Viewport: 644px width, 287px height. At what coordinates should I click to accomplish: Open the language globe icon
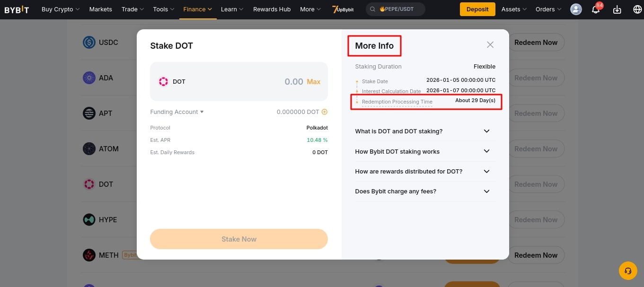pyautogui.click(x=637, y=9)
